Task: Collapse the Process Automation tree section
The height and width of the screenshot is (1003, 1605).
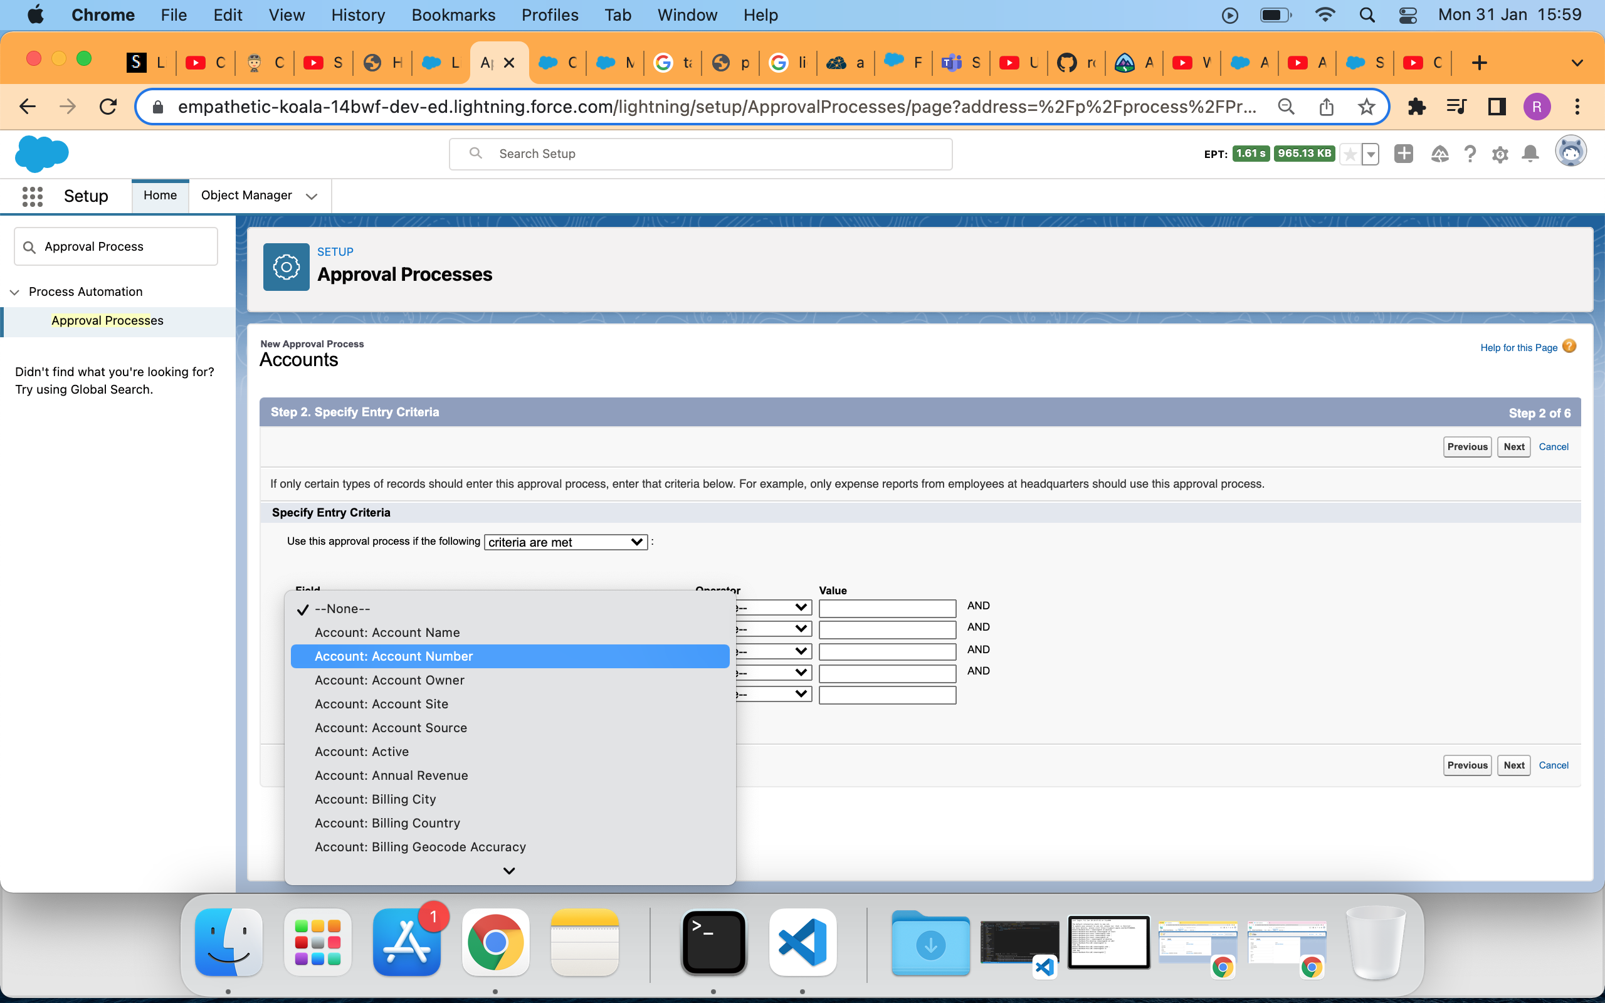Action: coord(14,292)
